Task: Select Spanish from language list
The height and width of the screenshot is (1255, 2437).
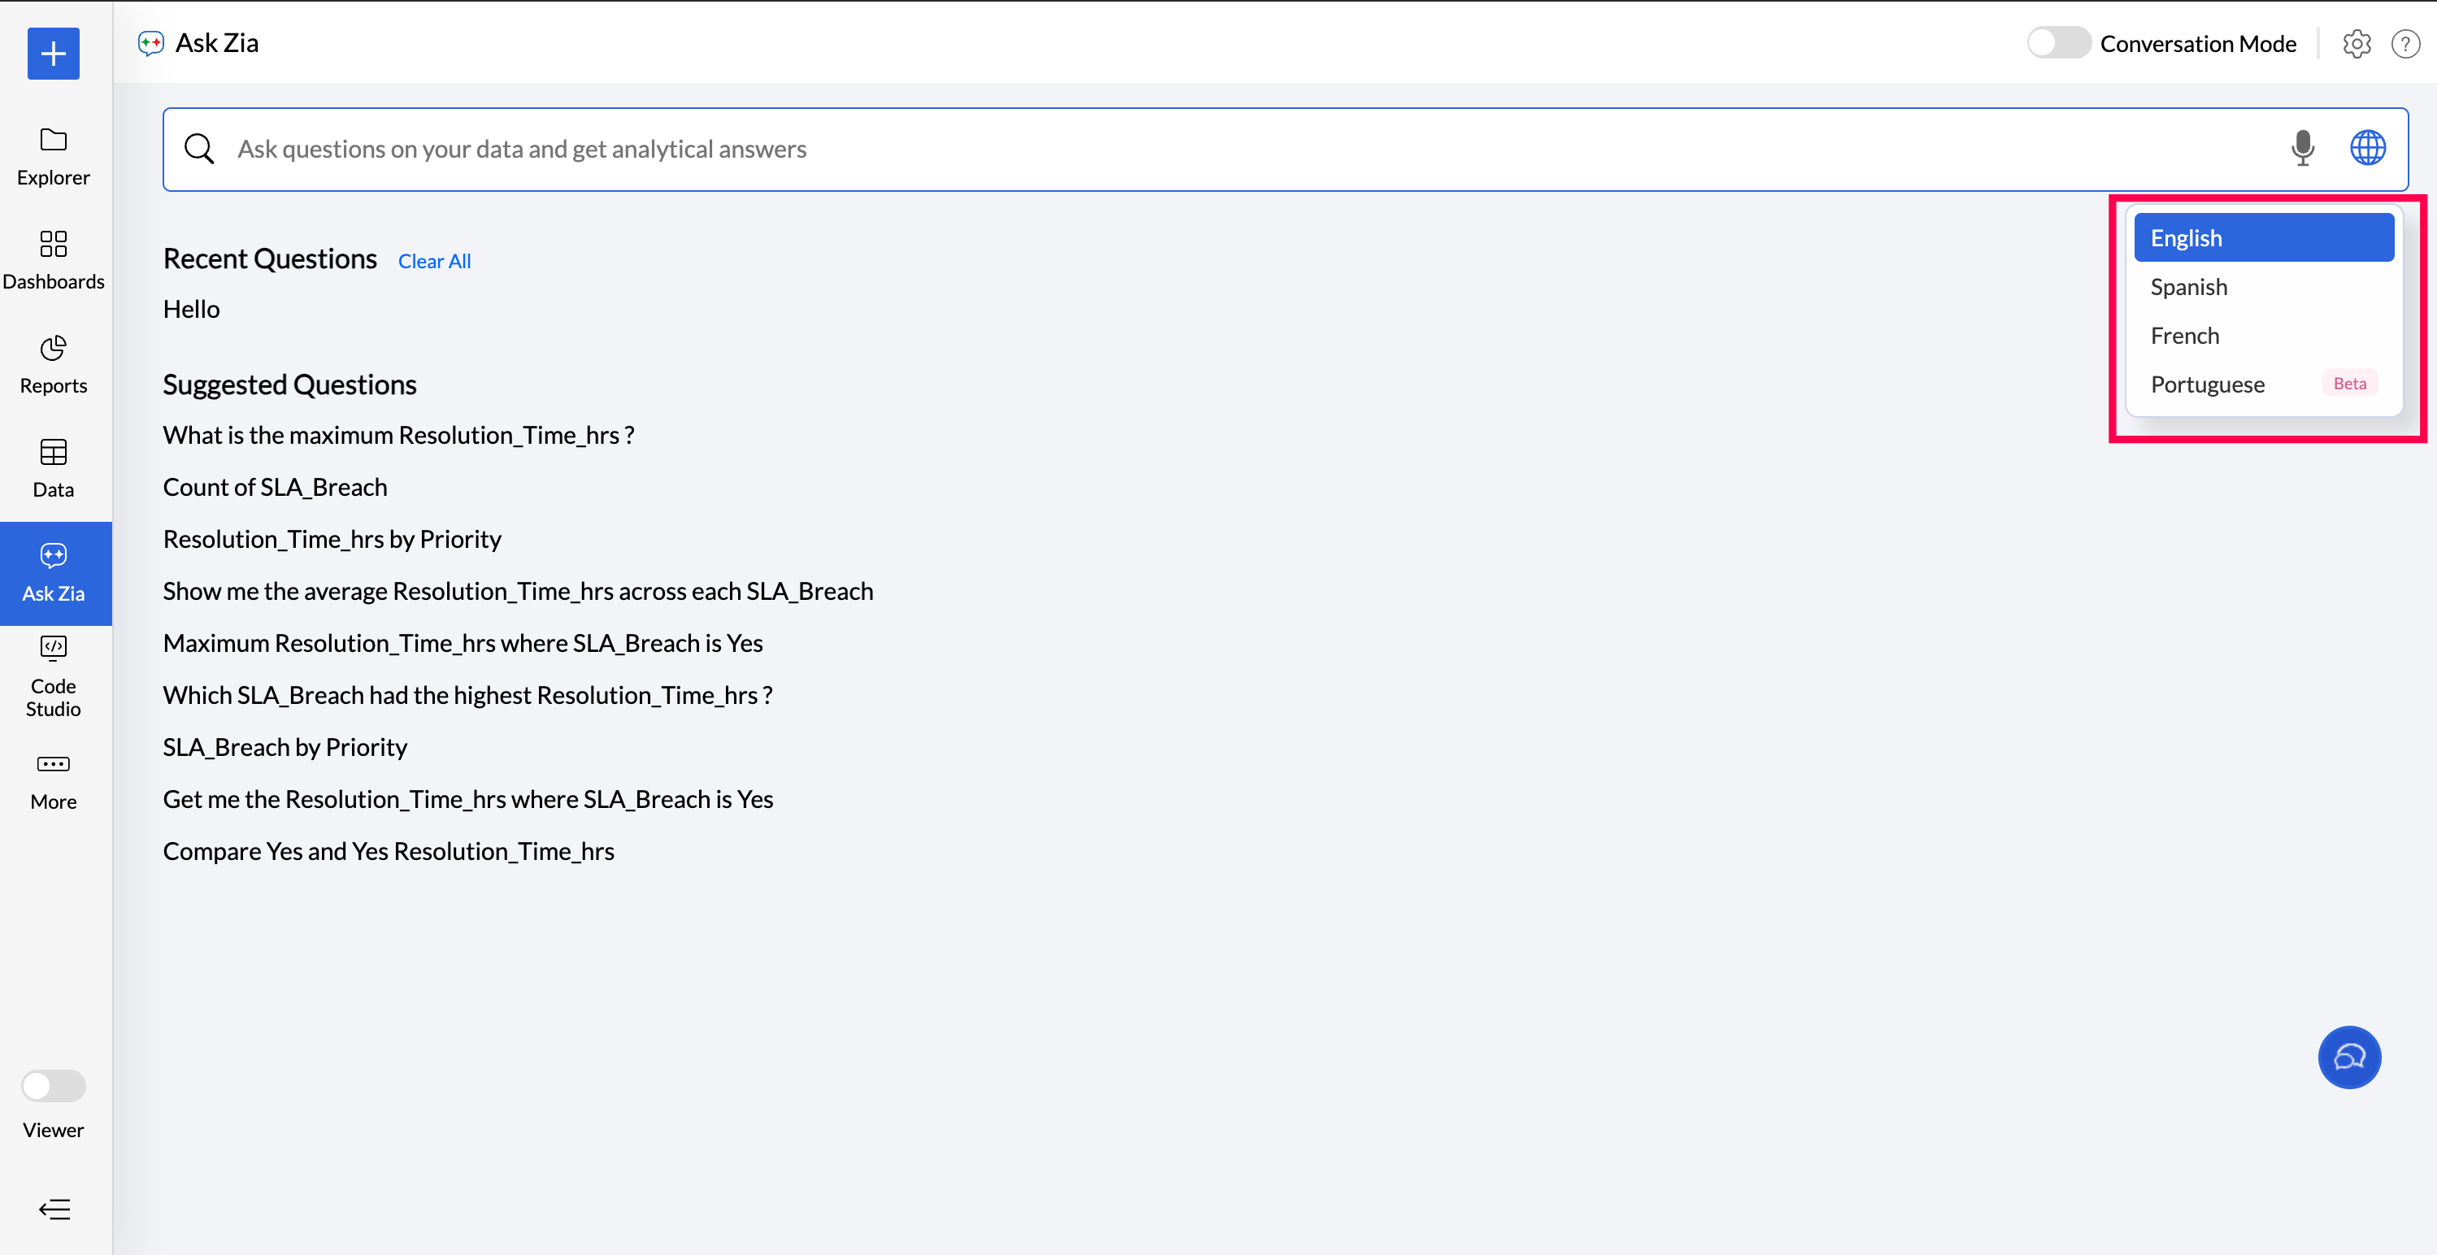Action: pyautogui.click(x=2188, y=287)
